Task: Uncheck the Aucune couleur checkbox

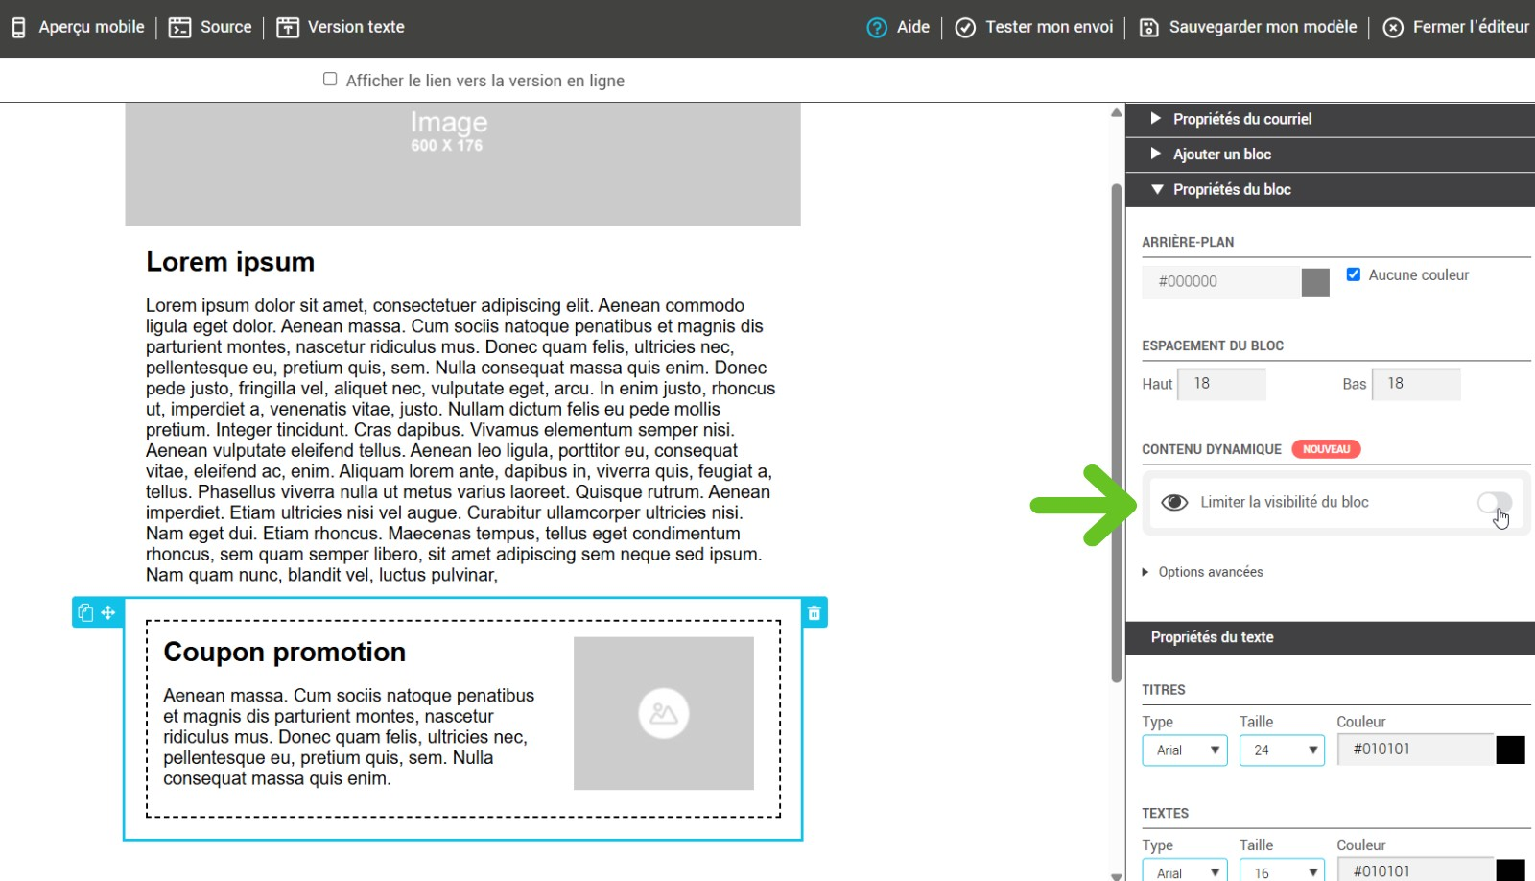Action: click(1353, 274)
